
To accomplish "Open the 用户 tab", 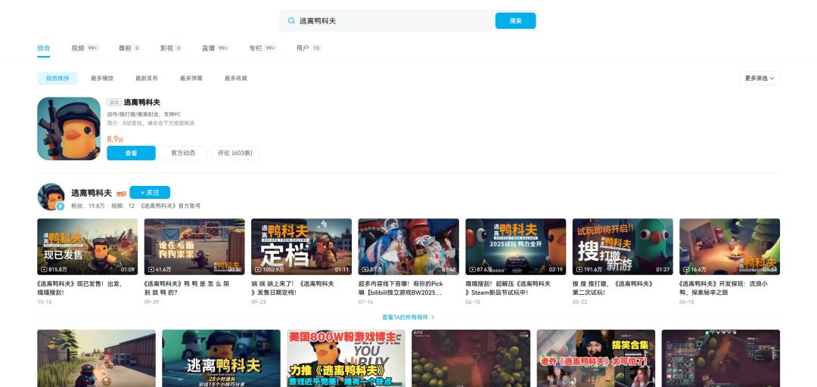I will click(309, 48).
